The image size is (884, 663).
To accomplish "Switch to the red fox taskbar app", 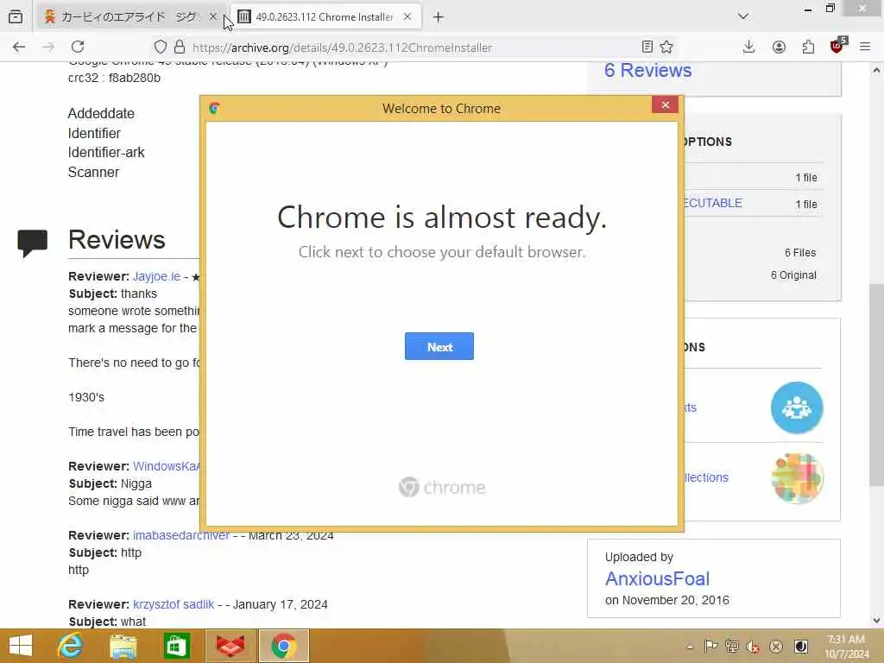I will (x=230, y=646).
